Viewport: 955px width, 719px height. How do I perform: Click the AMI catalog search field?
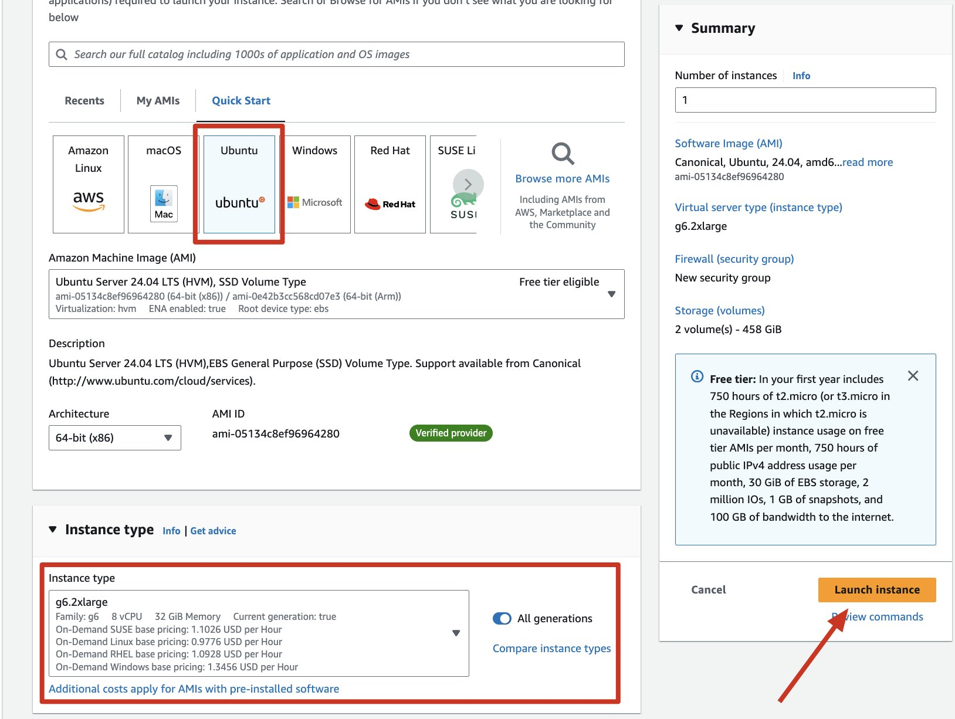click(x=337, y=55)
